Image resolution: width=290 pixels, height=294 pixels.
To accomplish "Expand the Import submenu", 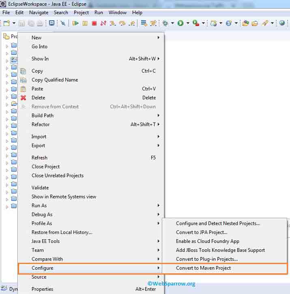I will [x=91, y=137].
